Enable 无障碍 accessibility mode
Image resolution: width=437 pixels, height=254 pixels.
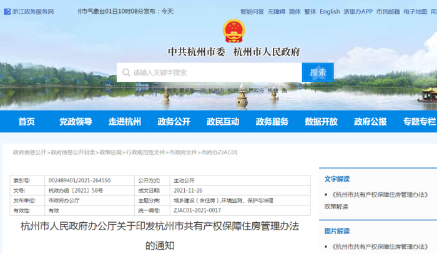click(x=277, y=12)
